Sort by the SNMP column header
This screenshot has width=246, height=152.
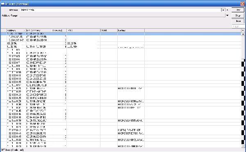click(109, 30)
